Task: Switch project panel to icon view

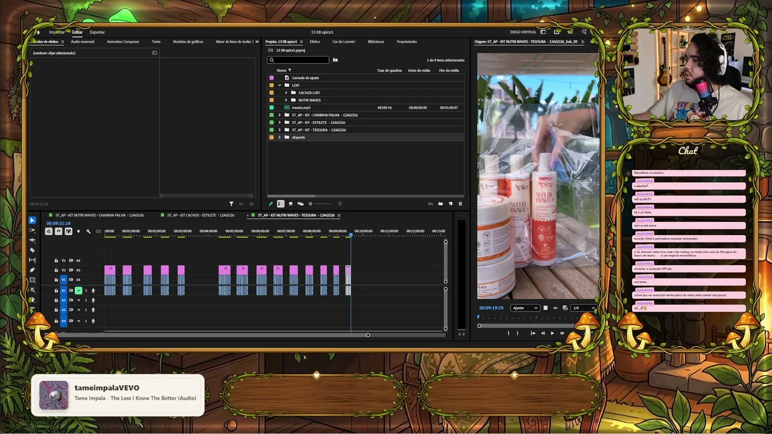Action: point(291,204)
